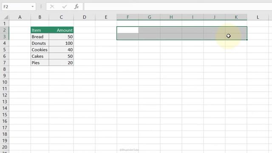The image size is (272, 153).
Task: Select column L header
Action: pyautogui.click(x=258, y=17)
